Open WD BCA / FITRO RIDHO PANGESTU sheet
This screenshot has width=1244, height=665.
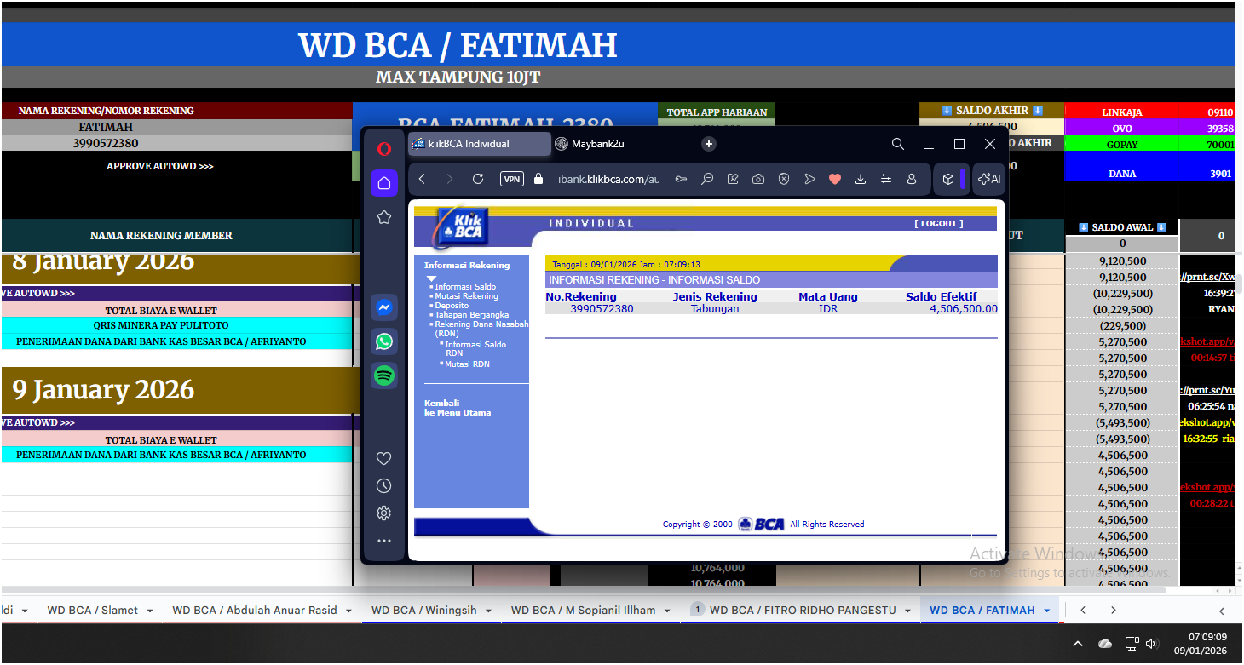[803, 610]
